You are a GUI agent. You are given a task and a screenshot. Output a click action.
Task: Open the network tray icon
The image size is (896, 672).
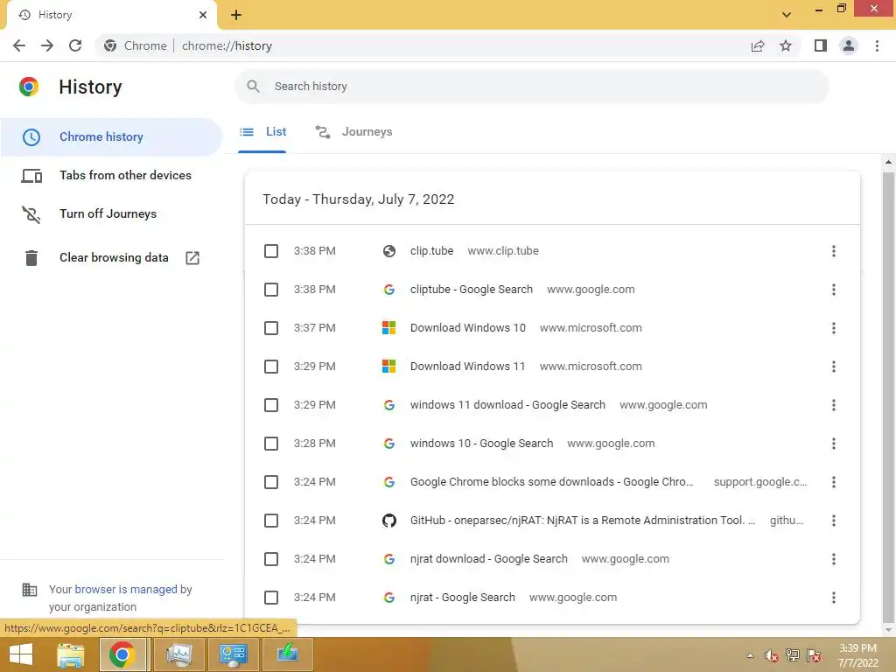793,655
